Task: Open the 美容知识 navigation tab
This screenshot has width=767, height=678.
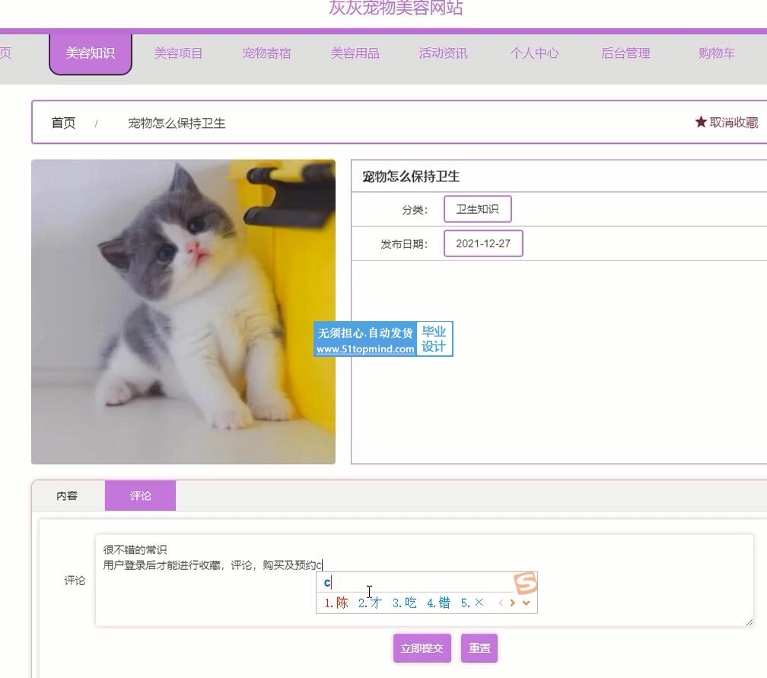Action: click(x=91, y=53)
